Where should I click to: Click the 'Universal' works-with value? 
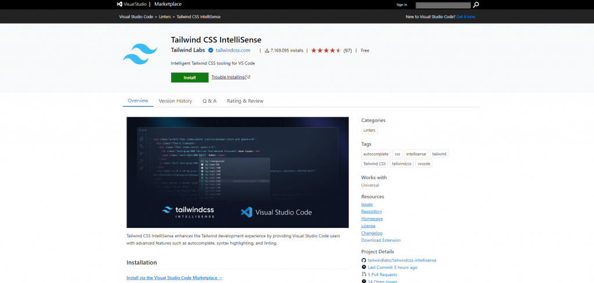370,185
